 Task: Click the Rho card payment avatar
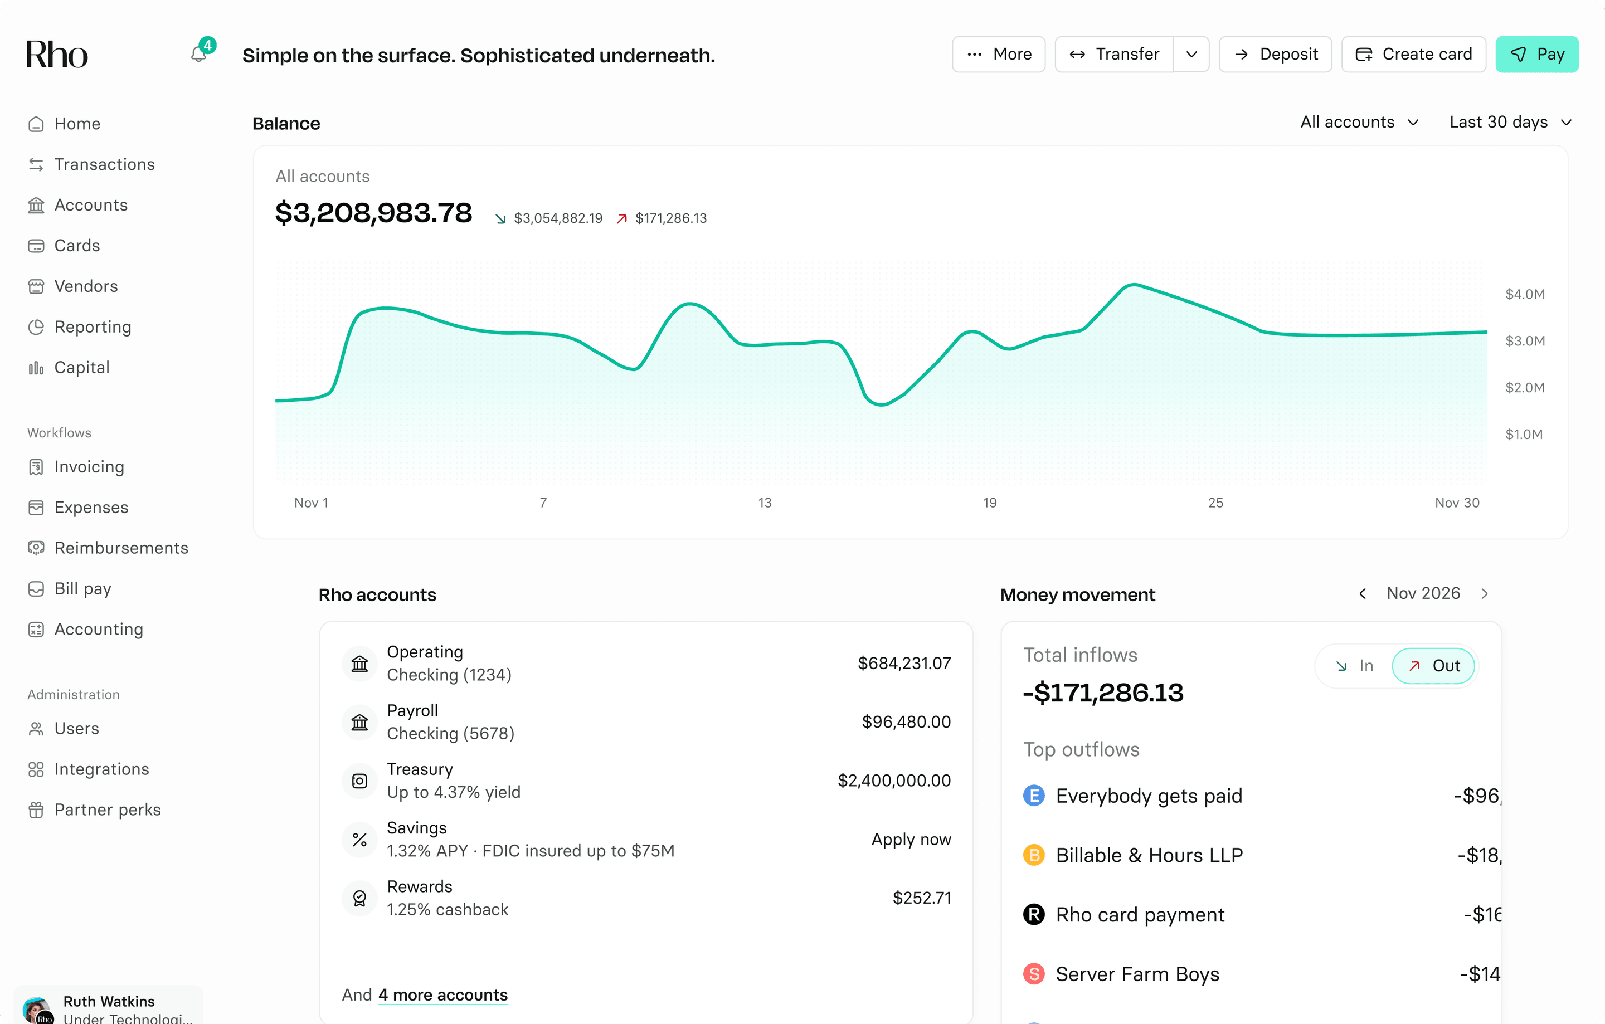tap(1034, 914)
